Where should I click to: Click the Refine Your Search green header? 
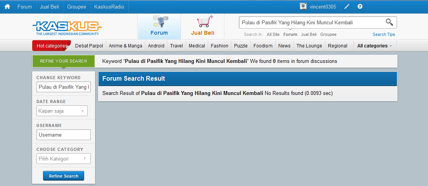(x=63, y=61)
